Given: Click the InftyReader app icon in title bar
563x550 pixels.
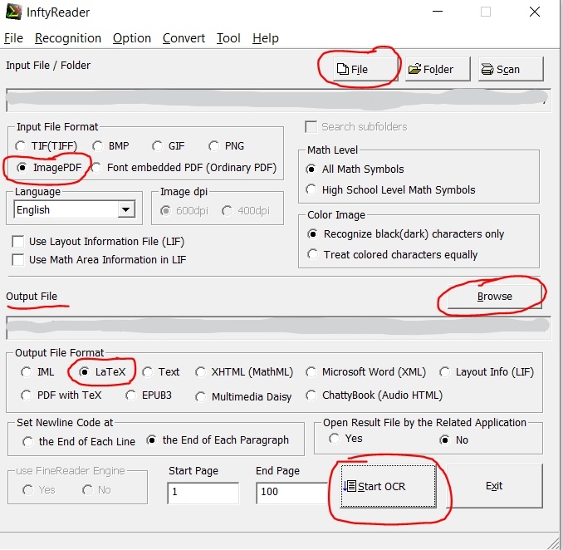Looking at the screenshot, I should pyautogui.click(x=13, y=12).
